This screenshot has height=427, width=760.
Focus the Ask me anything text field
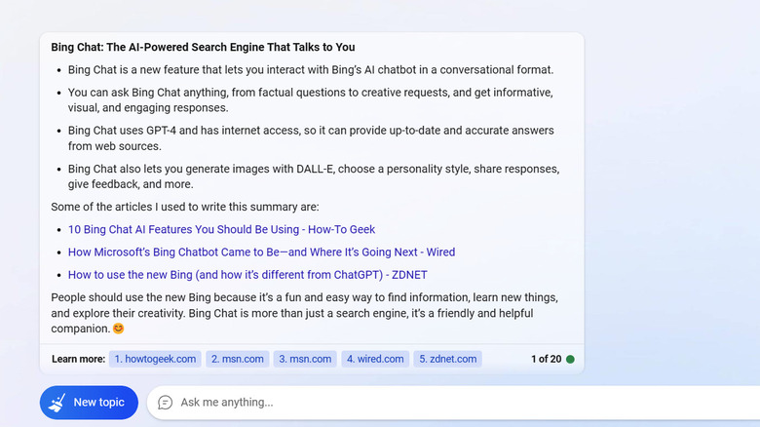438,403
